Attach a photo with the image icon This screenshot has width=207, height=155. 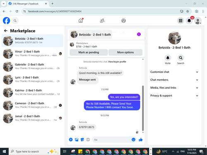tap(77, 140)
